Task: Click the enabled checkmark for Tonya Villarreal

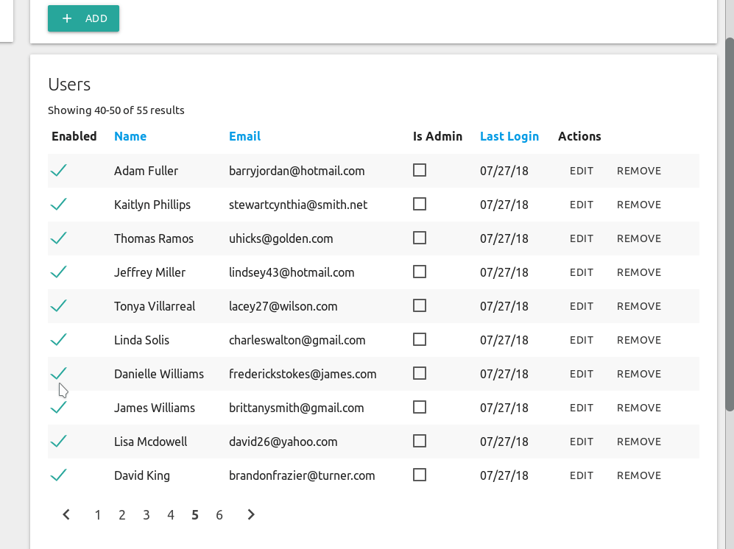Action: point(58,306)
